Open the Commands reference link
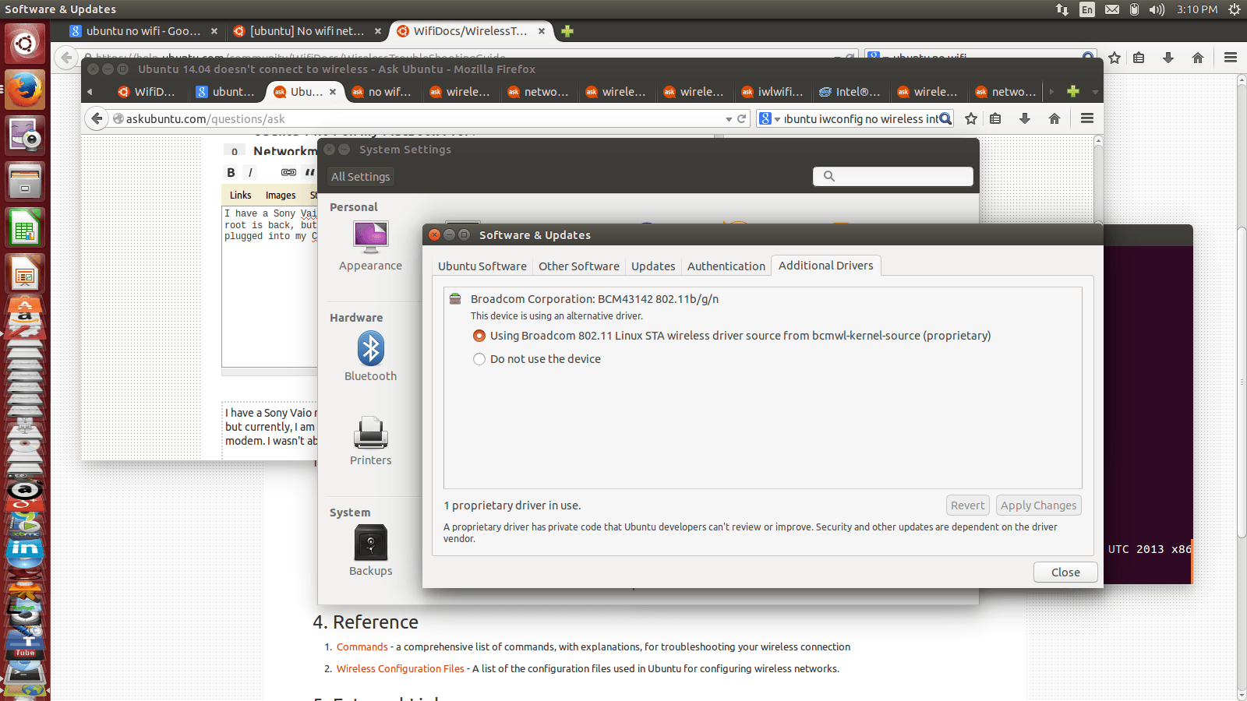The height and width of the screenshot is (701, 1247). tap(362, 647)
